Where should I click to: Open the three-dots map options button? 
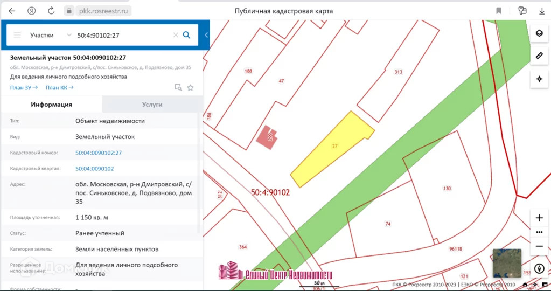[539, 232]
